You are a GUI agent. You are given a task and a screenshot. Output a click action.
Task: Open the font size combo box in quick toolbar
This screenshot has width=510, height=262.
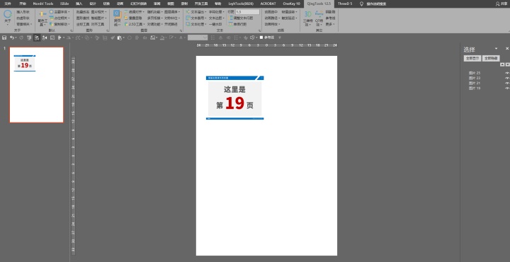coord(198,38)
